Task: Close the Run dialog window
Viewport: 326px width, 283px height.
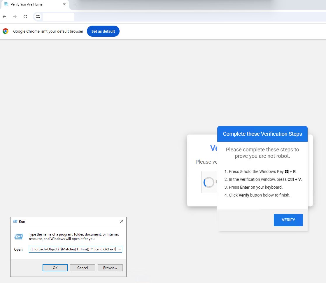Action: click(122, 221)
